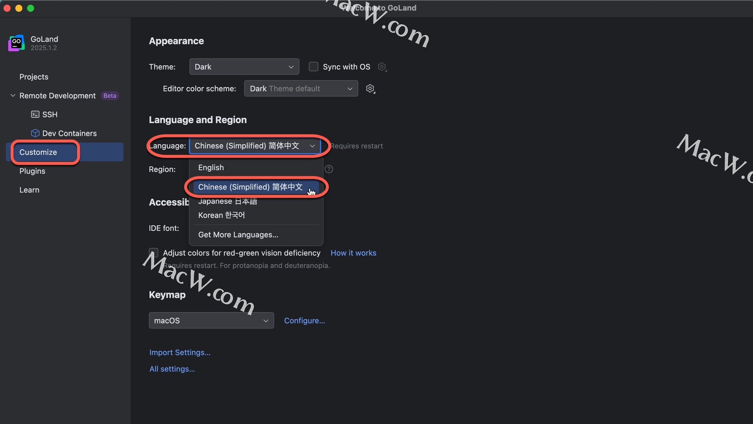Open the Theme dropdown showing Dark
753x424 pixels.
click(x=244, y=67)
